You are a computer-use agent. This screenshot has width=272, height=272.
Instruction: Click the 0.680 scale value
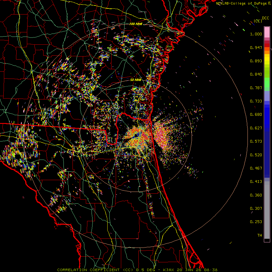[256, 115]
